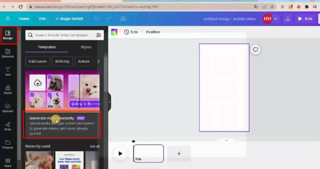
Task: Open the Text sidebar tool
Action: 8,72
